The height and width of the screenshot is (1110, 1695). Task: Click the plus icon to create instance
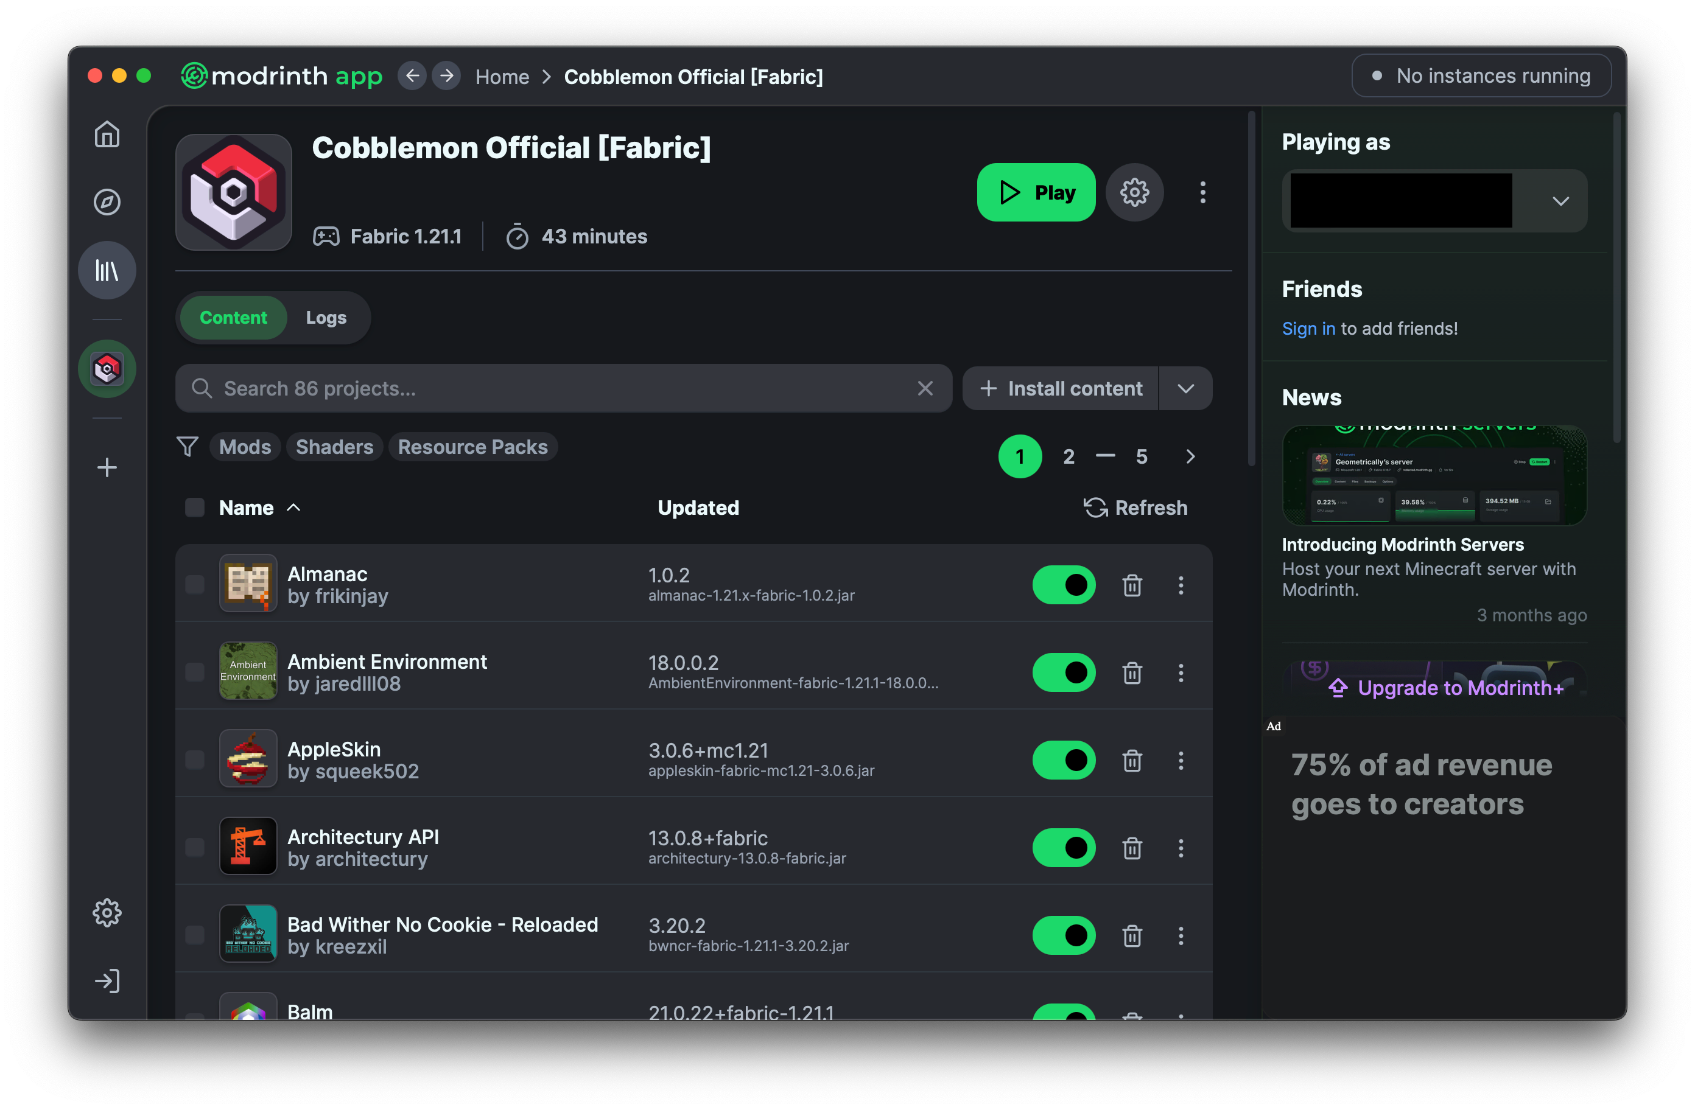(x=107, y=468)
